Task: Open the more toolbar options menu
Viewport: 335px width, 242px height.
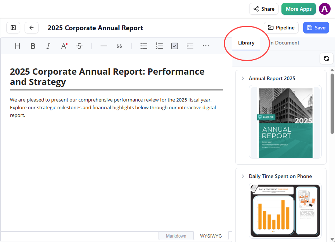Action: [206, 46]
